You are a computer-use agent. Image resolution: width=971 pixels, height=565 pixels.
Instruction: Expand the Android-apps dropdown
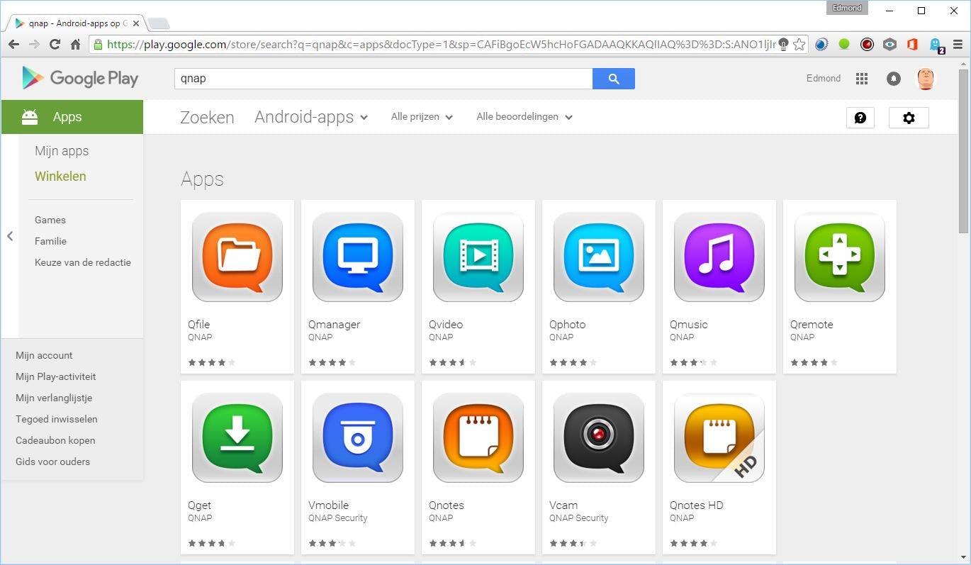(311, 117)
